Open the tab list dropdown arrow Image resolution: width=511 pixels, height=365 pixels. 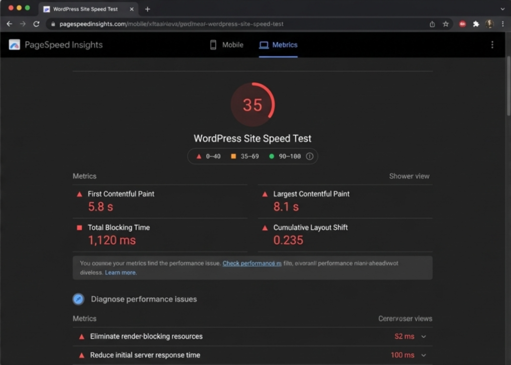pos(502,9)
